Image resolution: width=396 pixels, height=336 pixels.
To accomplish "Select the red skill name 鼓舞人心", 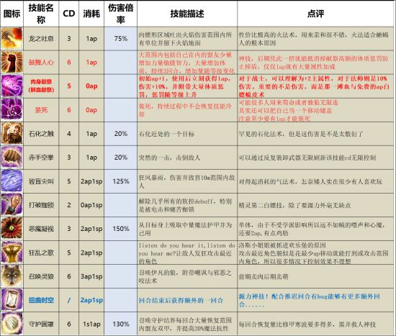I will coord(41,63).
